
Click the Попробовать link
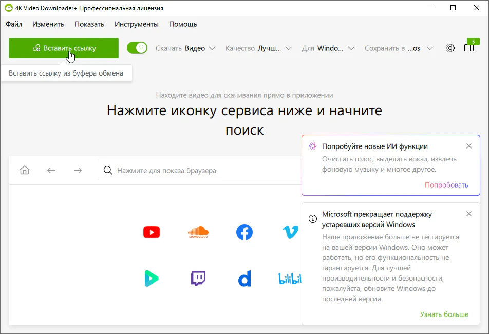tap(446, 185)
